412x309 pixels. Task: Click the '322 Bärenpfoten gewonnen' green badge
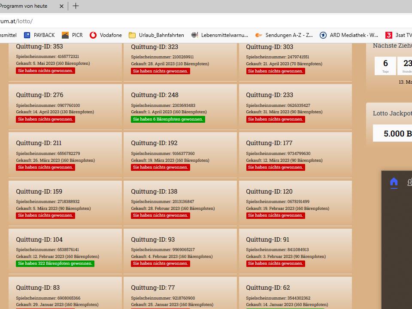[55, 264]
